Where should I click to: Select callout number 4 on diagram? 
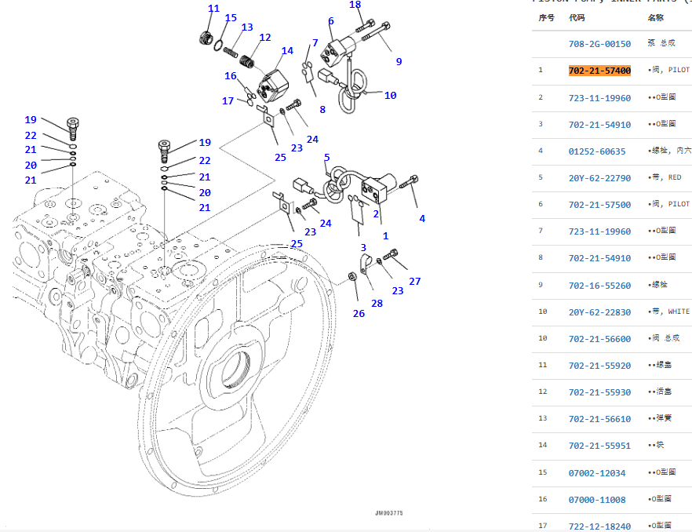pos(422,219)
